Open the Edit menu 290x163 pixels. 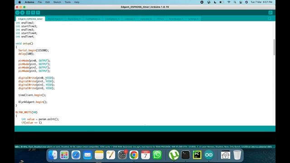coord(48,2)
